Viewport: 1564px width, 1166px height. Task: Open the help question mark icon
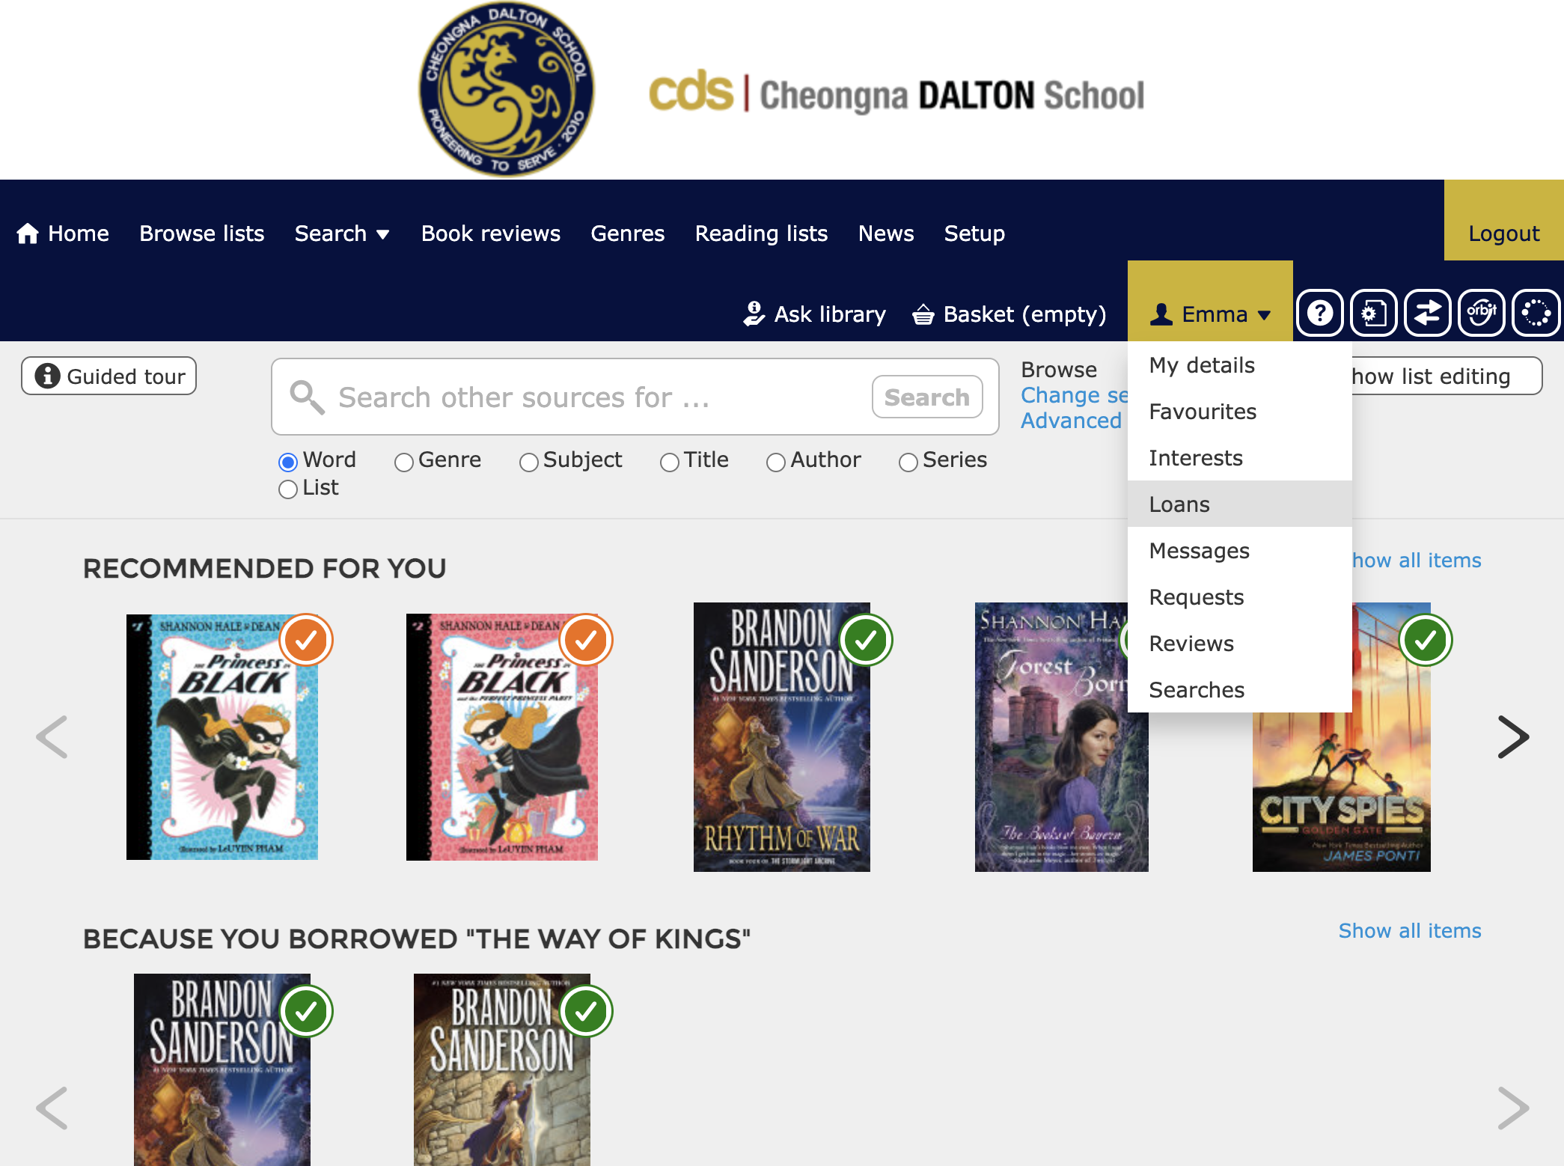click(x=1320, y=313)
